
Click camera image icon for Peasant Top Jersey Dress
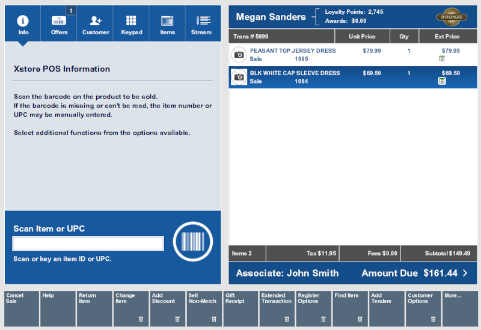click(239, 55)
